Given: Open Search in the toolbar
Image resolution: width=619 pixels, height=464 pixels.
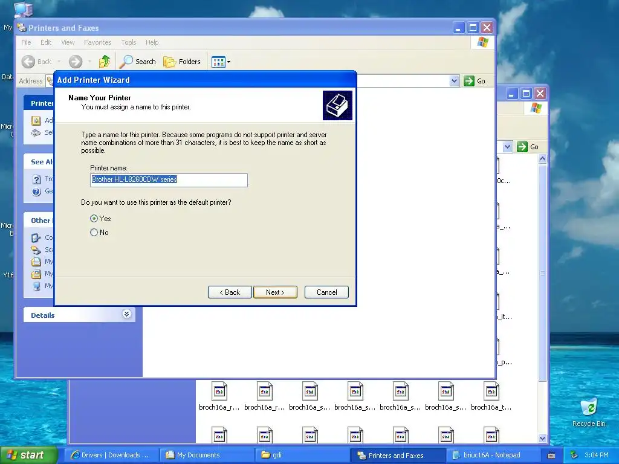Looking at the screenshot, I should (x=137, y=62).
